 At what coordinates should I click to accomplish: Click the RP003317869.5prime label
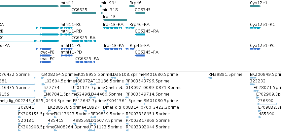click(x=148, y=121)
